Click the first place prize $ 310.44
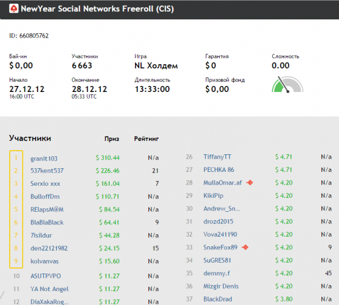Viewport: 339px width, 305px height. [108, 157]
